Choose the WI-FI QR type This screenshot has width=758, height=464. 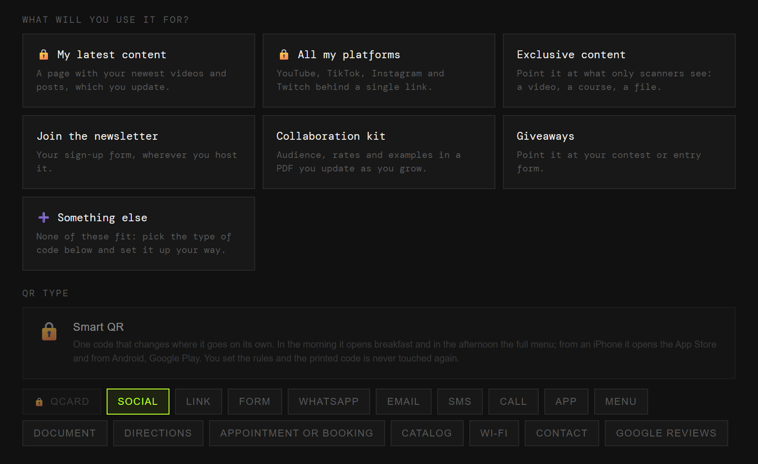pos(494,433)
